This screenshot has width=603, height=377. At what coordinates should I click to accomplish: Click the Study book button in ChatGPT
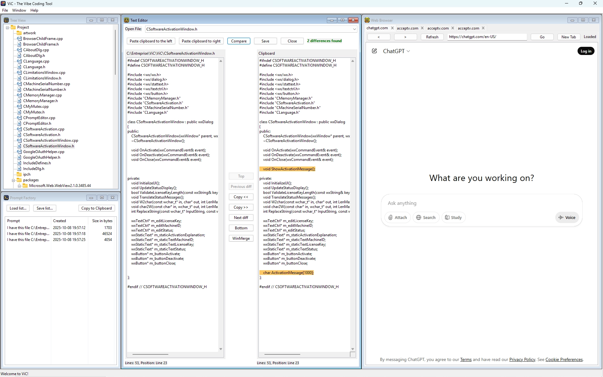pos(453,217)
